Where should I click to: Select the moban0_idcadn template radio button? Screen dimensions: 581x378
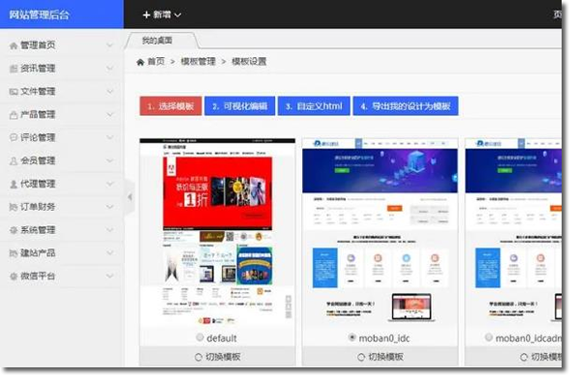[x=488, y=337]
